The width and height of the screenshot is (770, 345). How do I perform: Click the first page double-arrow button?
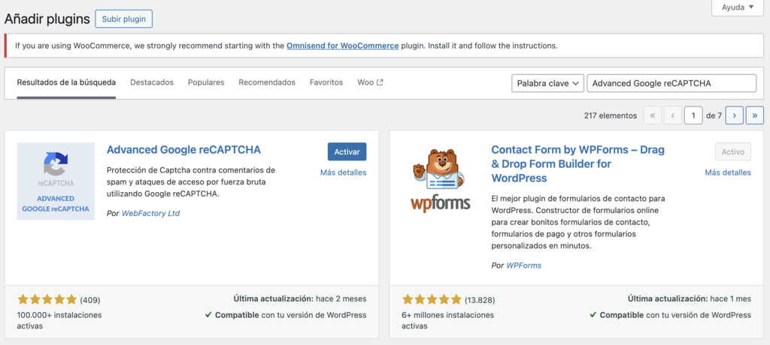point(653,115)
